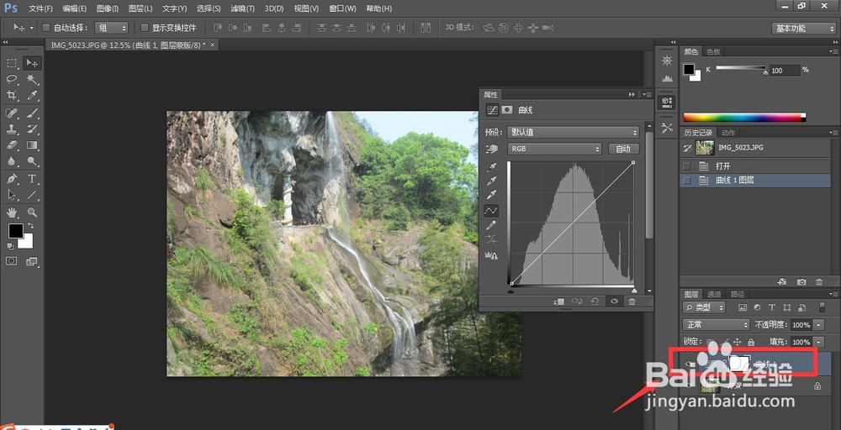Viewport: 841px width, 430px height.
Task: Filter layers by type layers
Action: (772, 307)
